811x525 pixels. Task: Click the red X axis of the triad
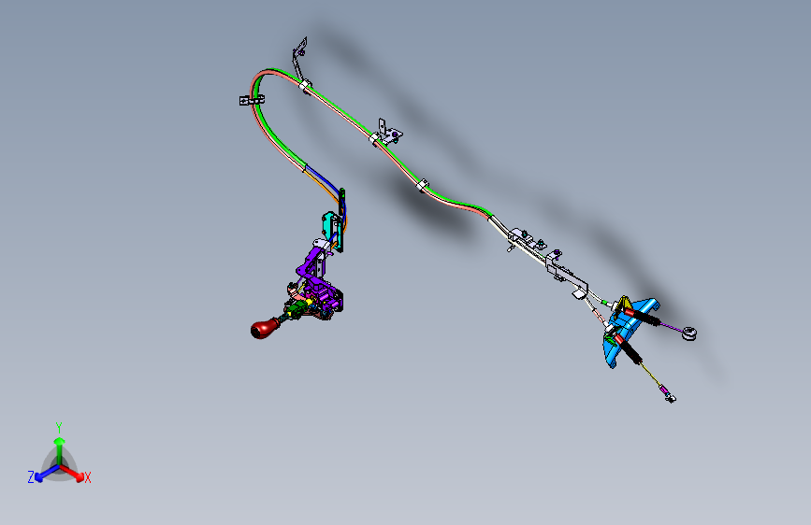coord(73,473)
